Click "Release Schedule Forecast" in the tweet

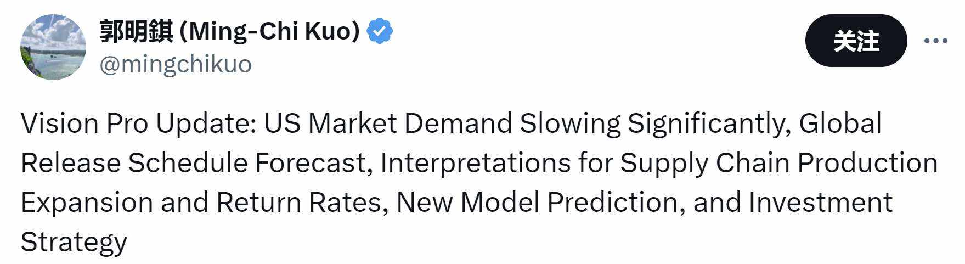(193, 163)
